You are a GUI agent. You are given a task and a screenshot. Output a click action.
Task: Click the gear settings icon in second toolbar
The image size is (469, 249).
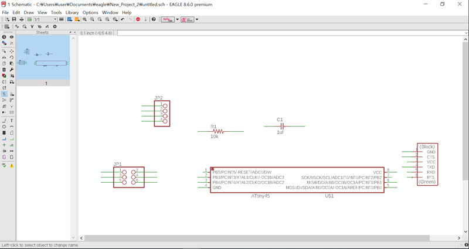tap(55, 26)
